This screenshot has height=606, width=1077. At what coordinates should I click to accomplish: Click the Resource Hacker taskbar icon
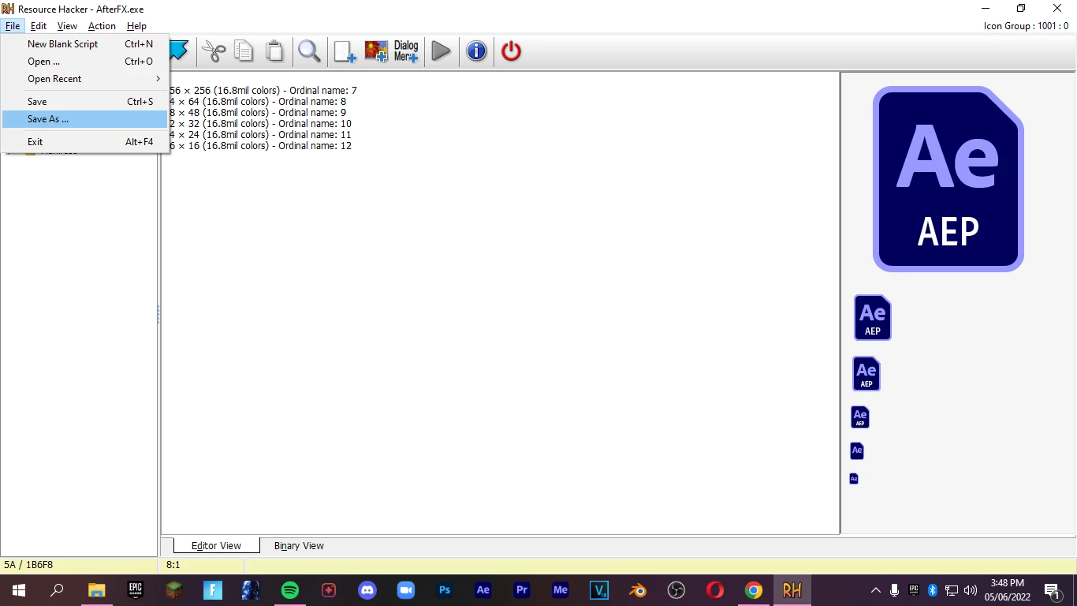point(792,590)
